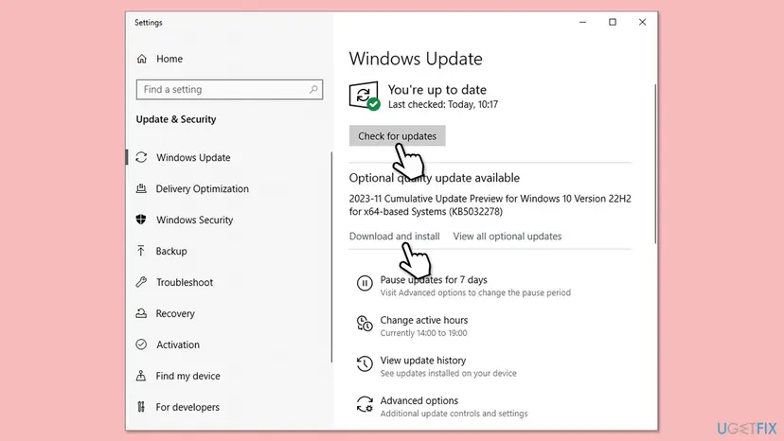Screen dimensions: 784x441
Task: Click the Activation checkmark circle icon
Action: point(141,344)
